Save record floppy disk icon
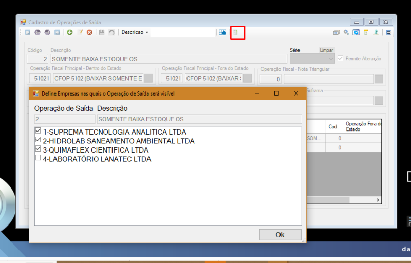The width and height of the screenshot is (411, 263). click(102, 32)
